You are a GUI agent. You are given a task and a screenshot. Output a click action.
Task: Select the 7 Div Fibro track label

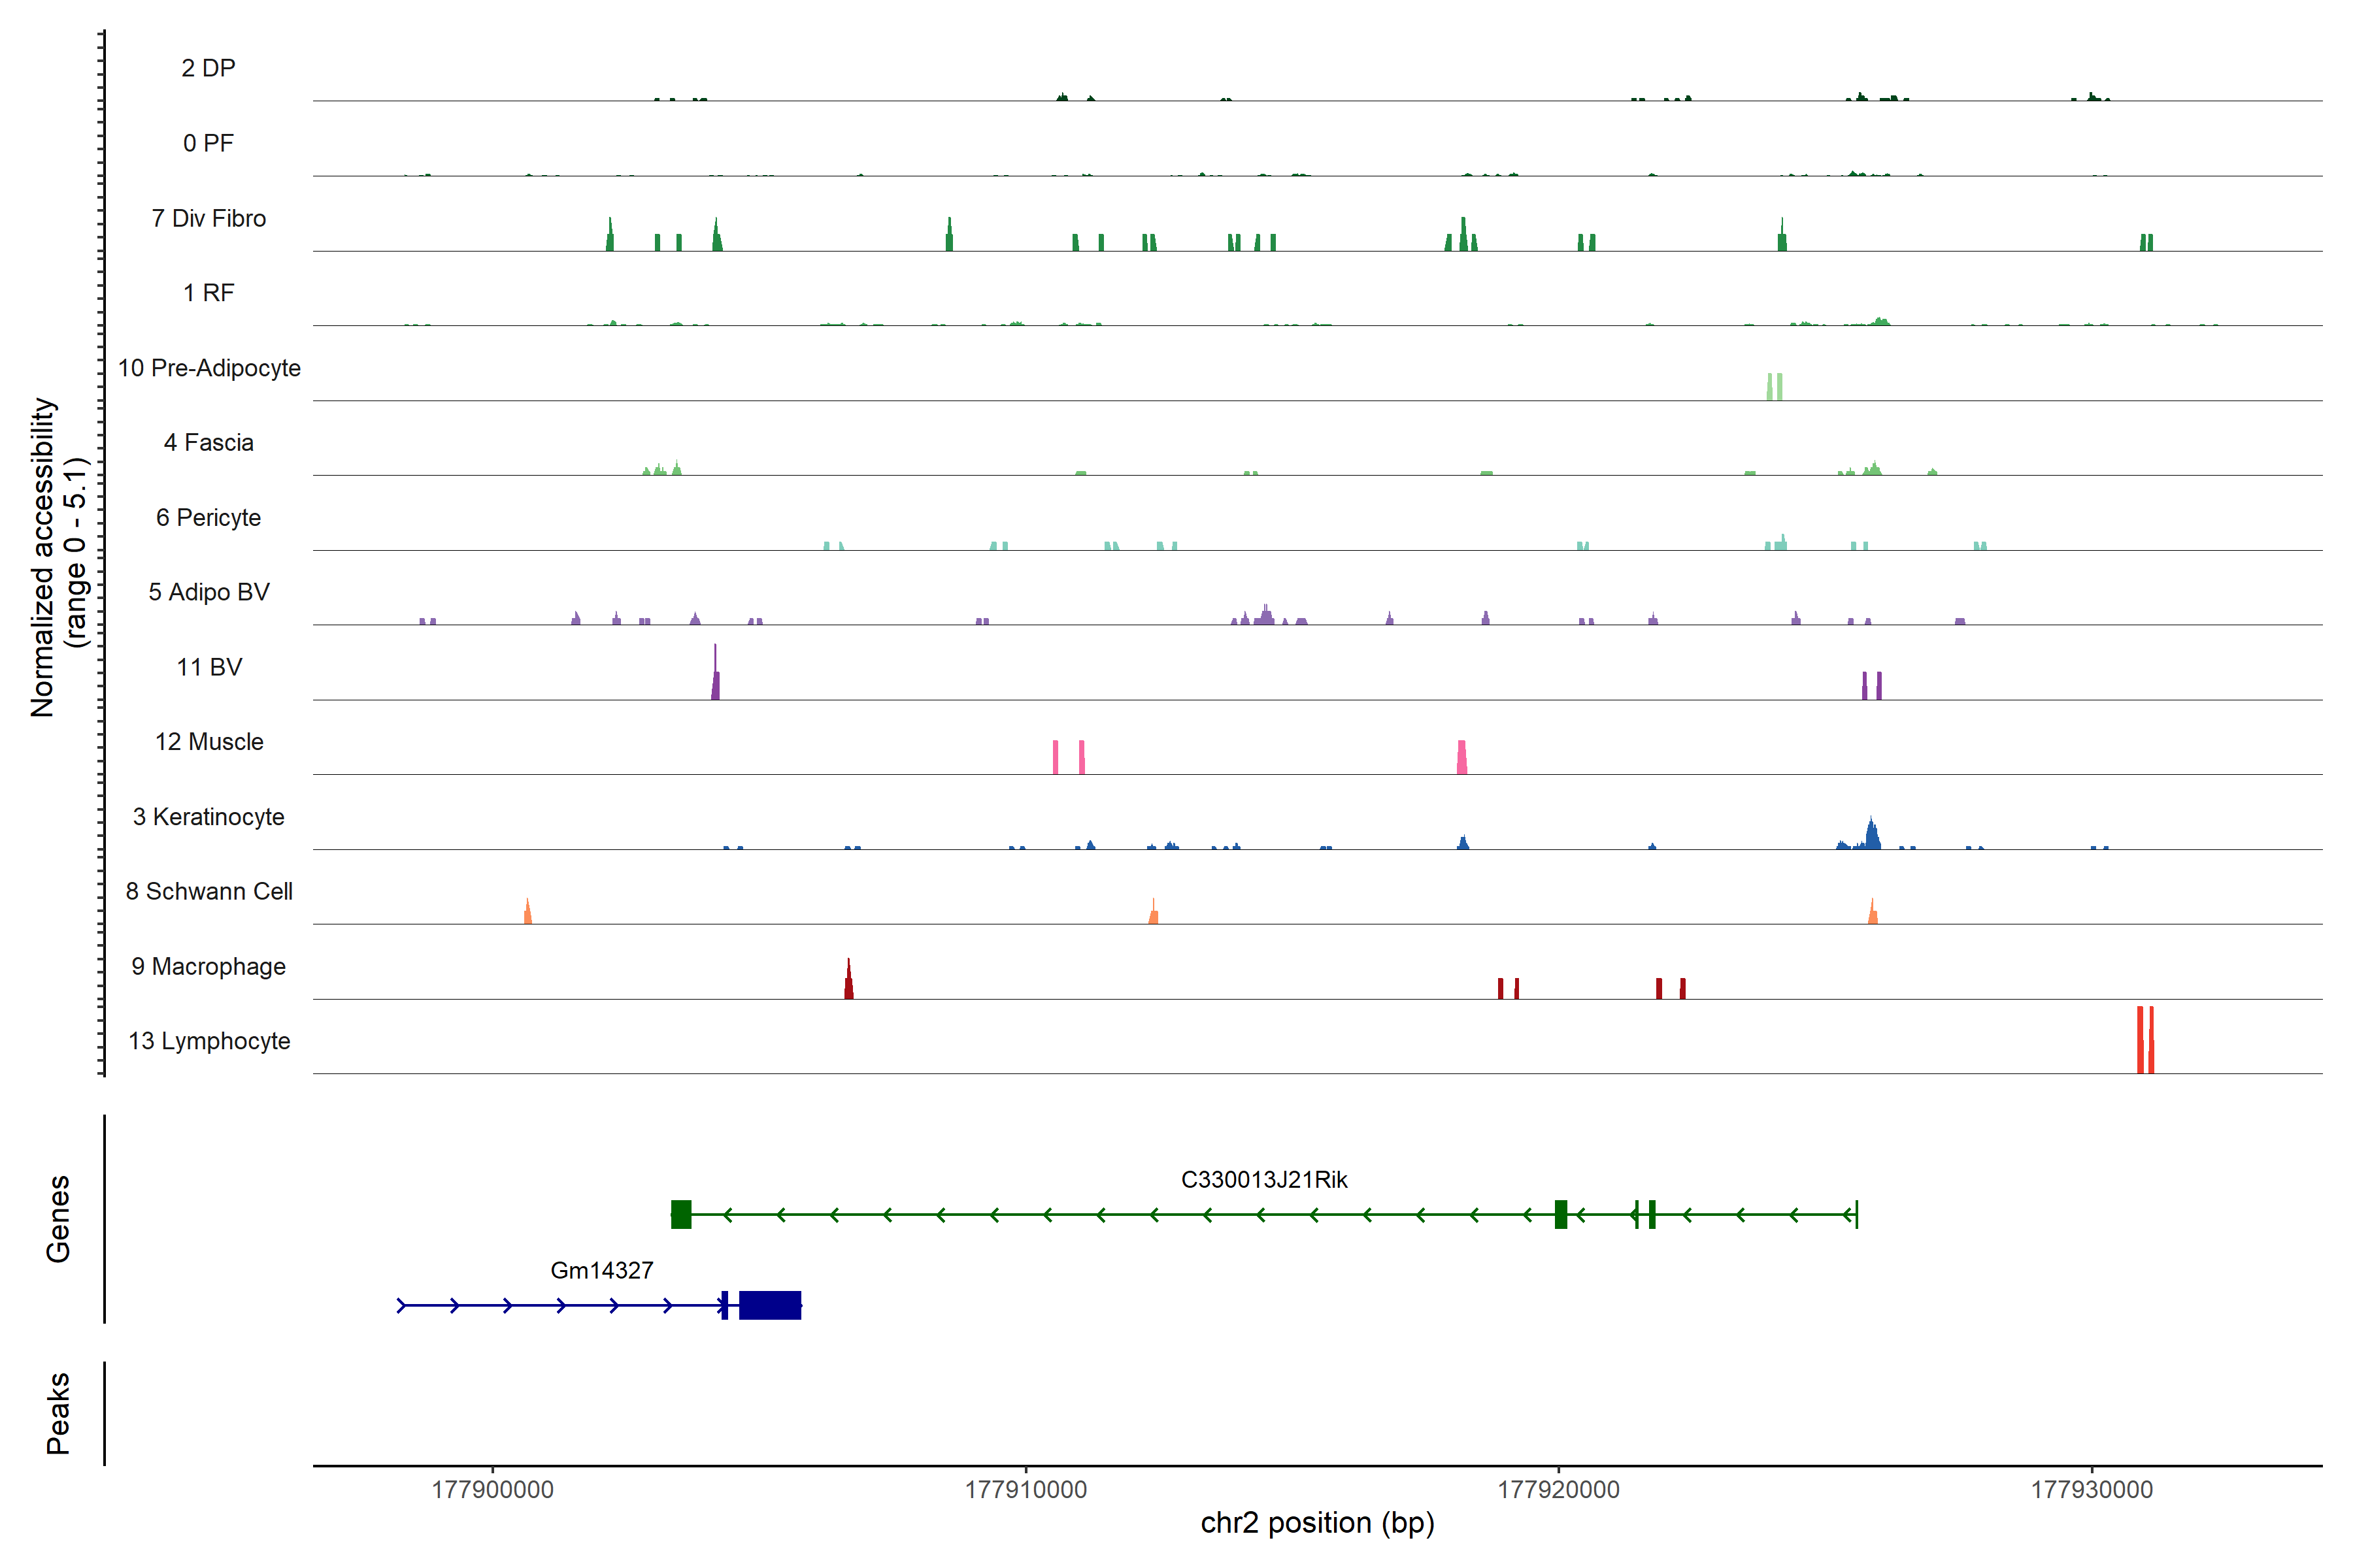pyautogui.click(x=209, y=219)
